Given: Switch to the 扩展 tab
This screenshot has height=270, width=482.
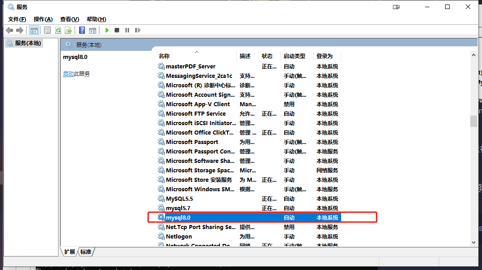Looking at the screenshot, I should click(70, 252).
